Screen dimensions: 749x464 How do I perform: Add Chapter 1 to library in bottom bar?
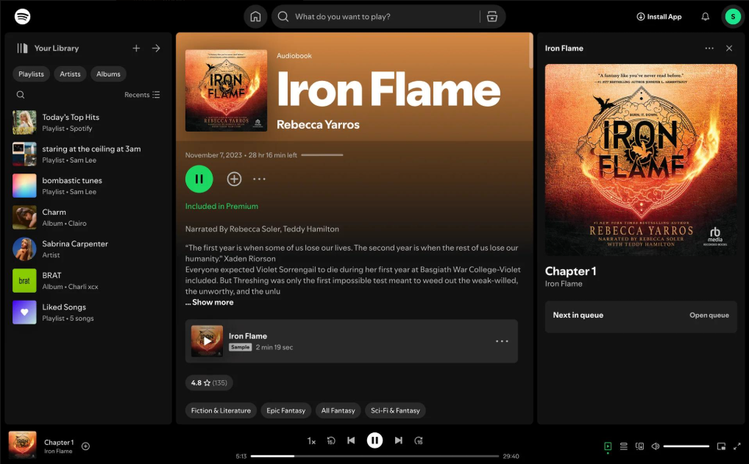click(x=85, y=446)
